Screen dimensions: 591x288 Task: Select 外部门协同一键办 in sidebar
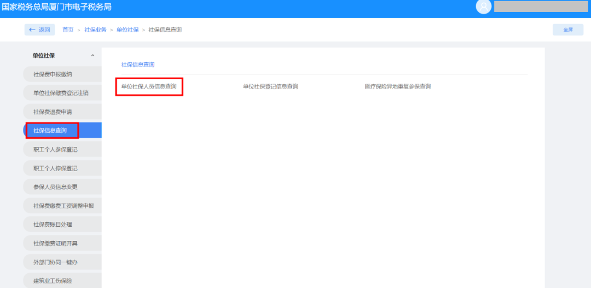[62, 262]
